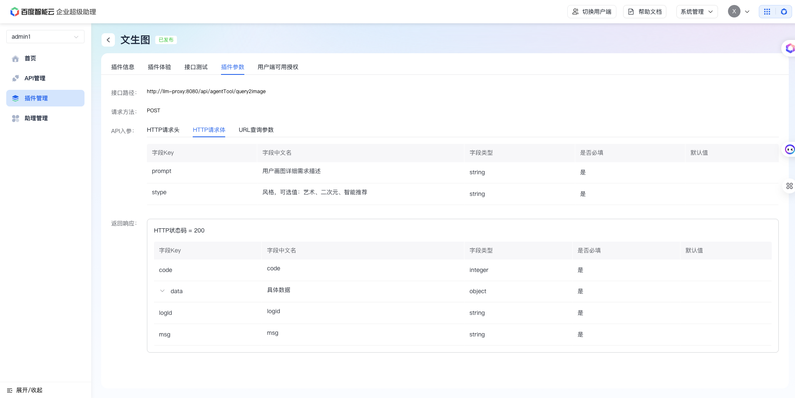Click the API管理 plug icon
The image size is (795, 398).
click(15, 78)
